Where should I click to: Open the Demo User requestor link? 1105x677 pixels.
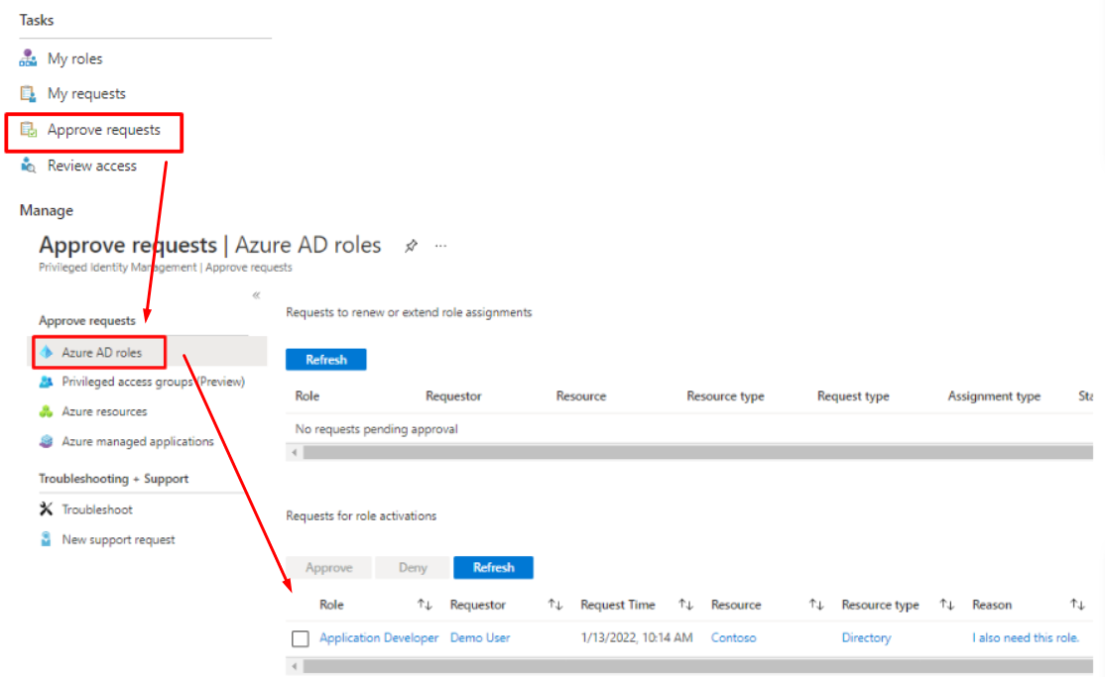tap(480, 638)
